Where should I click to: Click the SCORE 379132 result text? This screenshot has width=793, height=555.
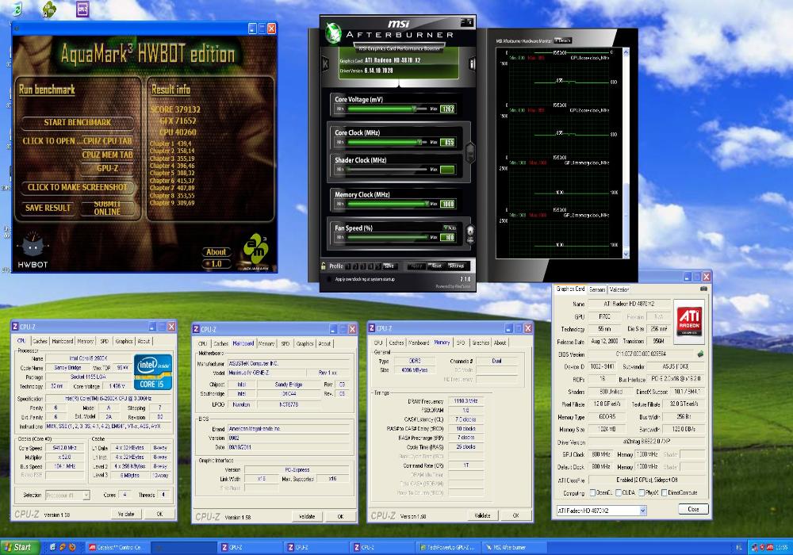[175, 109]
